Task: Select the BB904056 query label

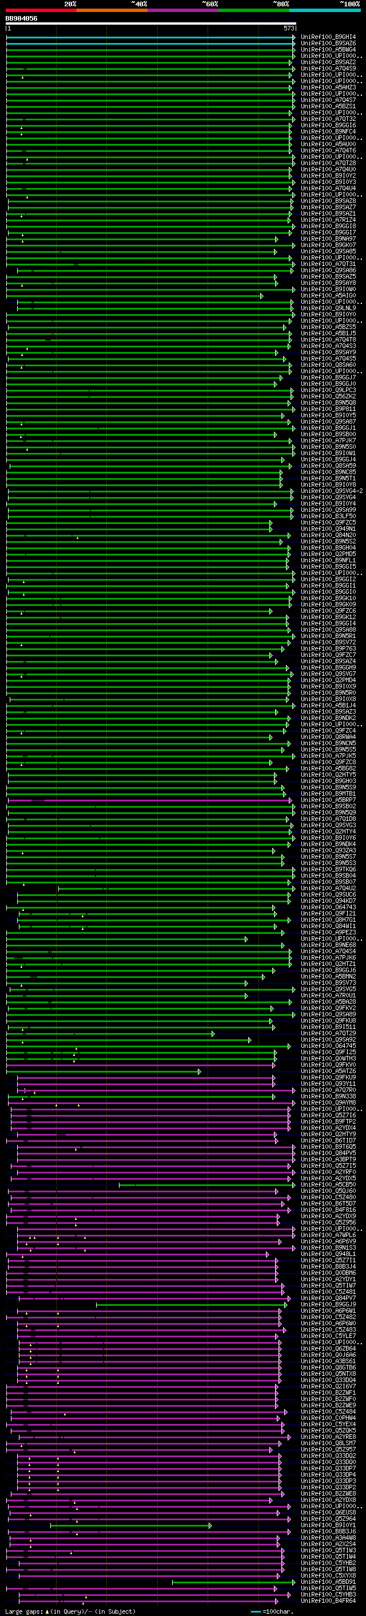Action: (21, 18)
